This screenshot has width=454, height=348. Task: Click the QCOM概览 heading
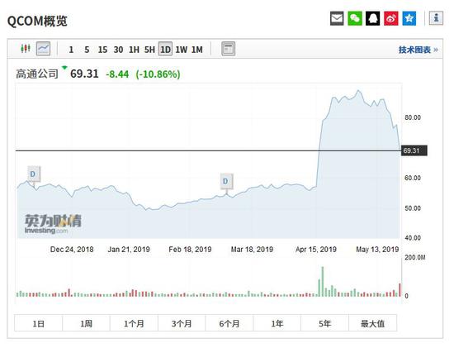click(x=37, y=21)
